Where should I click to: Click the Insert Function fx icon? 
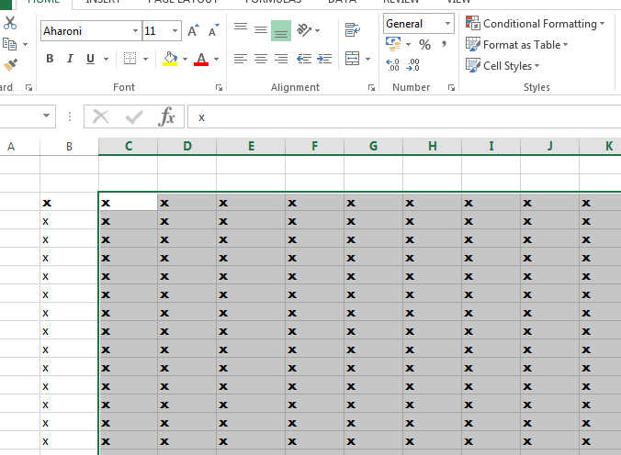click(x=166, y=117)
